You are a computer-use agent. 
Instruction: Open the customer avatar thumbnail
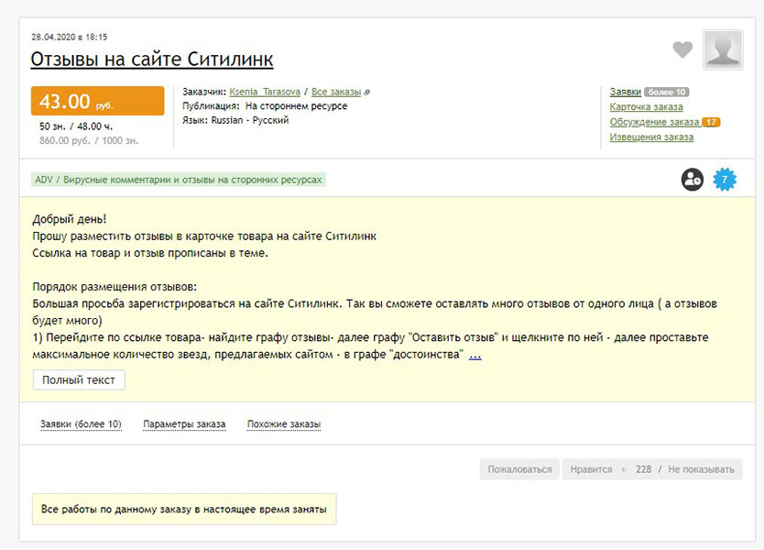[723, 49]
